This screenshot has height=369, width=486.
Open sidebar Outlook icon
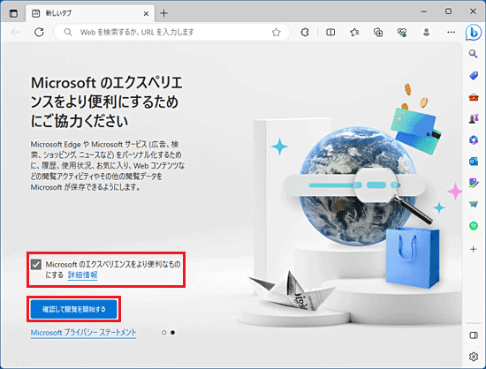pos(474,162)
